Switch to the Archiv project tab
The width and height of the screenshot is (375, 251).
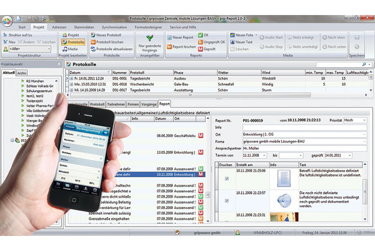[x=22, y=72]
